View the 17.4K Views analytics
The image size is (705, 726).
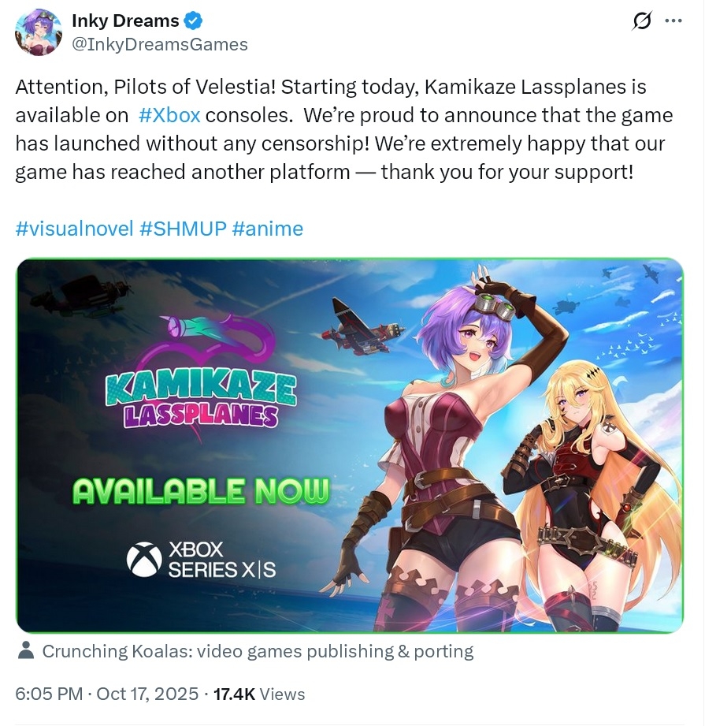pos(259,694)
